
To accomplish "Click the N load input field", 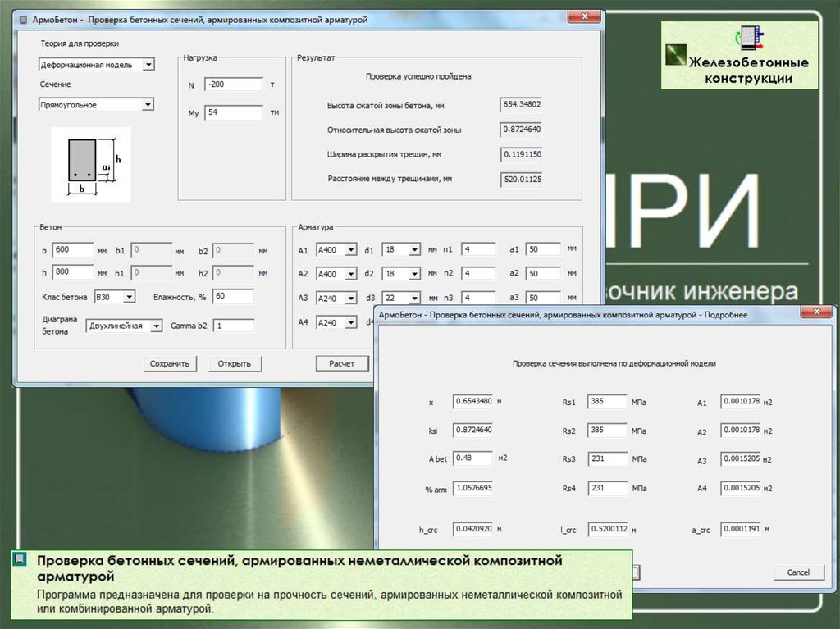I will click(x=233, y=84).
